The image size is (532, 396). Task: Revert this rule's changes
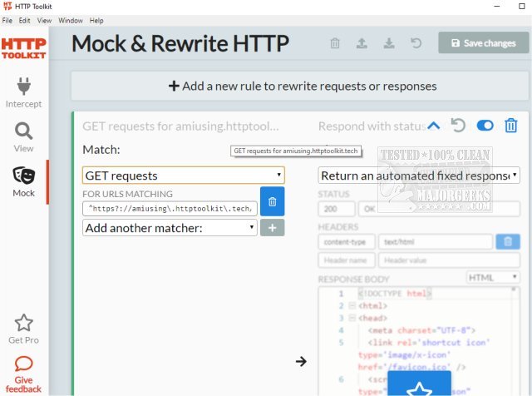click(458, 126)
